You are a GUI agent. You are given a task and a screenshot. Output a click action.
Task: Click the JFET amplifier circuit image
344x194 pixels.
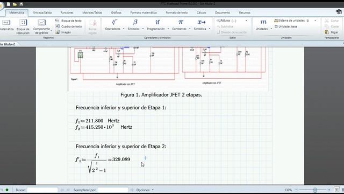pos(168,69)
